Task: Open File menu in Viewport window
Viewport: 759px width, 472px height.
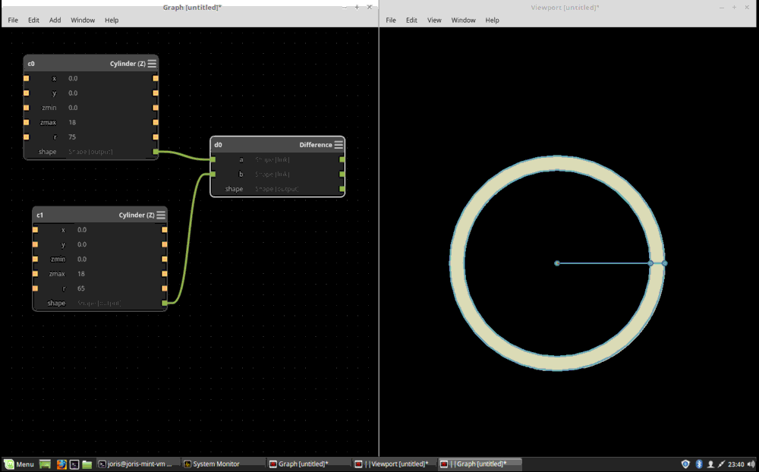Action: tap(391, 20)
